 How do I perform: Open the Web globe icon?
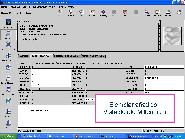pos(125,13)
